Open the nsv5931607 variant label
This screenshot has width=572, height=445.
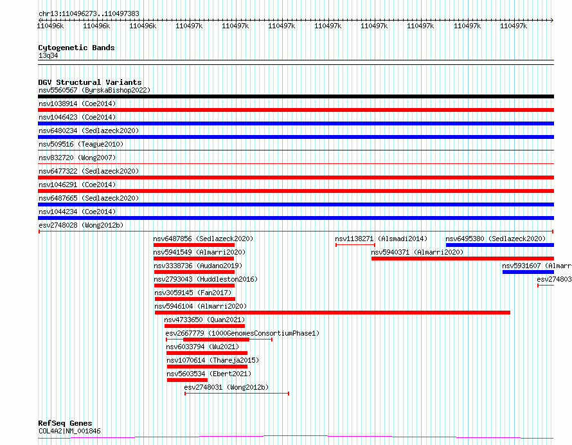coord(537,266)
